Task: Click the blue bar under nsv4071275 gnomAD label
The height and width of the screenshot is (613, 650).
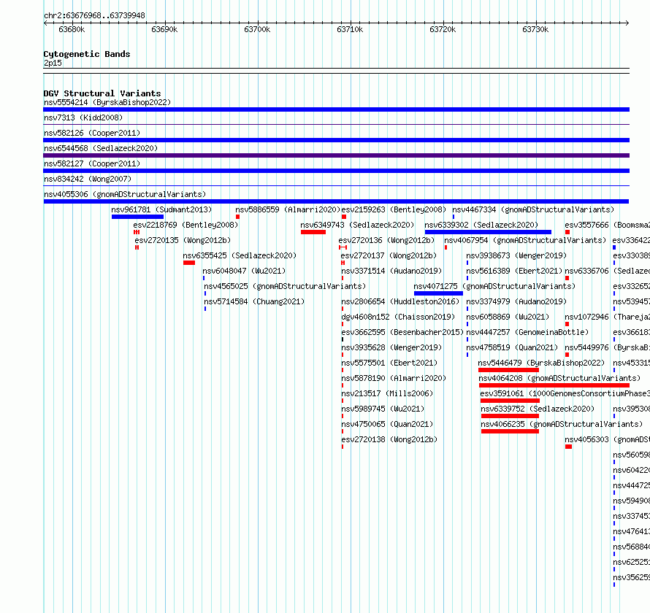Action: (x=439, y=293)
